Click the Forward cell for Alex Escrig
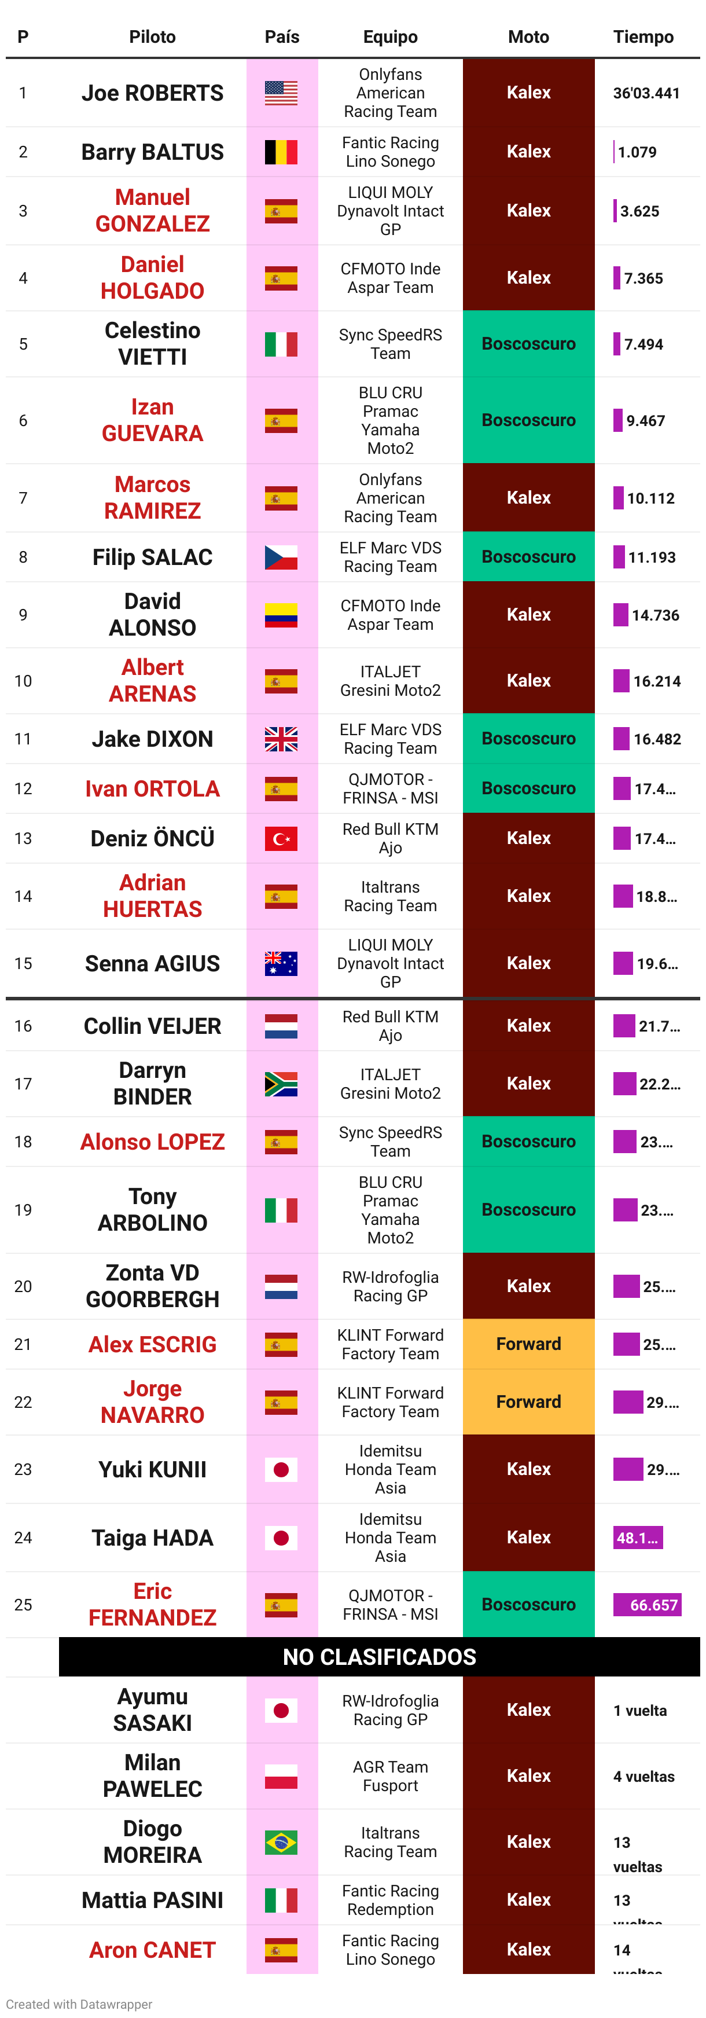Image resolution: width=706 pixels, height=2018 pixels. pos(528,1344)
